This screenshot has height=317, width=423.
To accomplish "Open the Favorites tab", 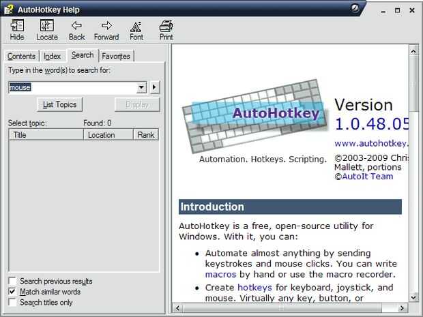I will click(116, 56).
